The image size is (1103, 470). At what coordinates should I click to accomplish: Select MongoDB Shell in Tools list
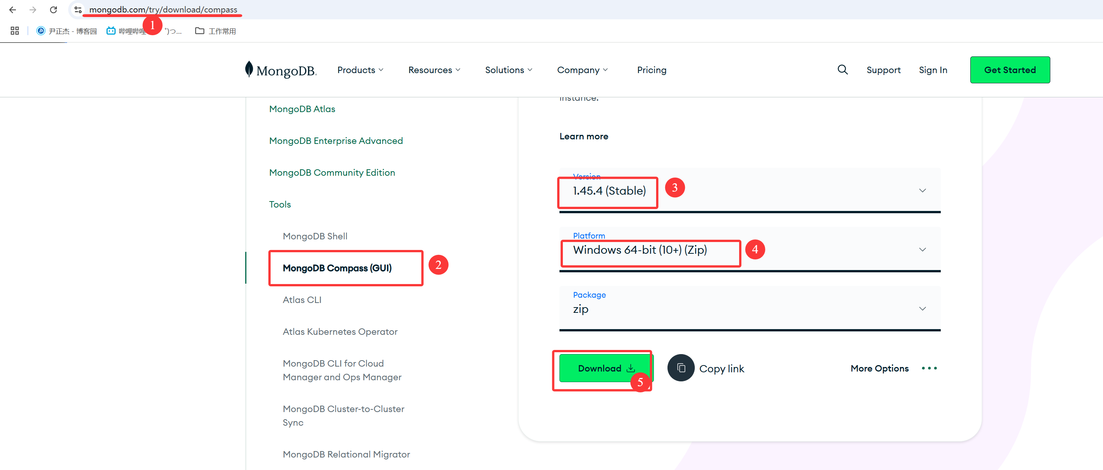tap(315, 236)
